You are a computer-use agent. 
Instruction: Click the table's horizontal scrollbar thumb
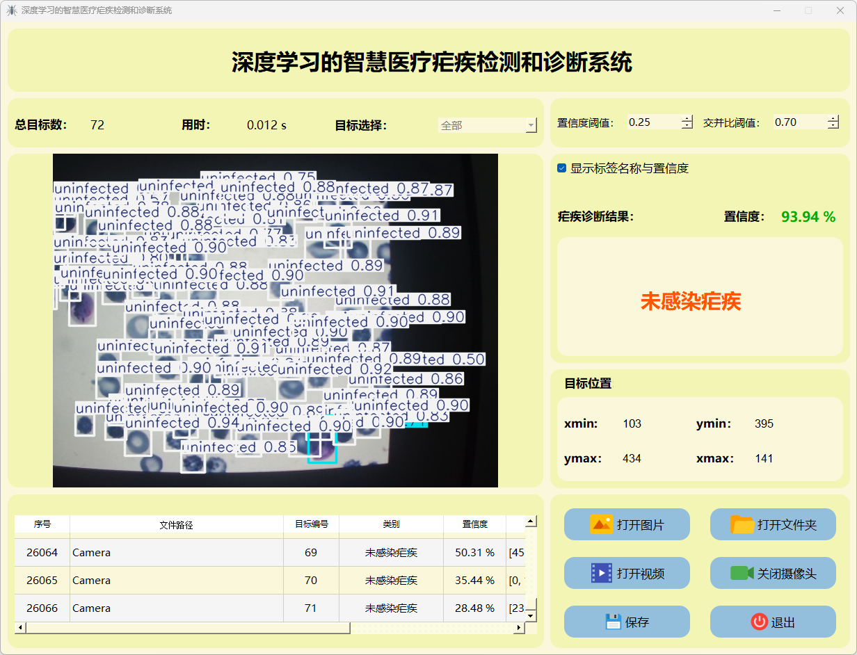click(x=188, y=628)
